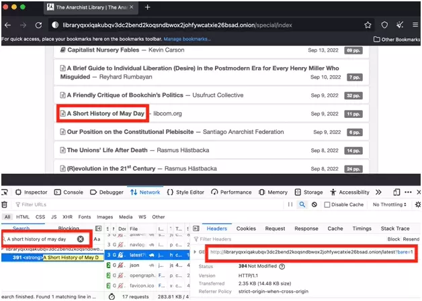The width and height of the screenshot is (422, 301).
Task: Enable the Disable Cache checkbox
Action: point(327,204)
